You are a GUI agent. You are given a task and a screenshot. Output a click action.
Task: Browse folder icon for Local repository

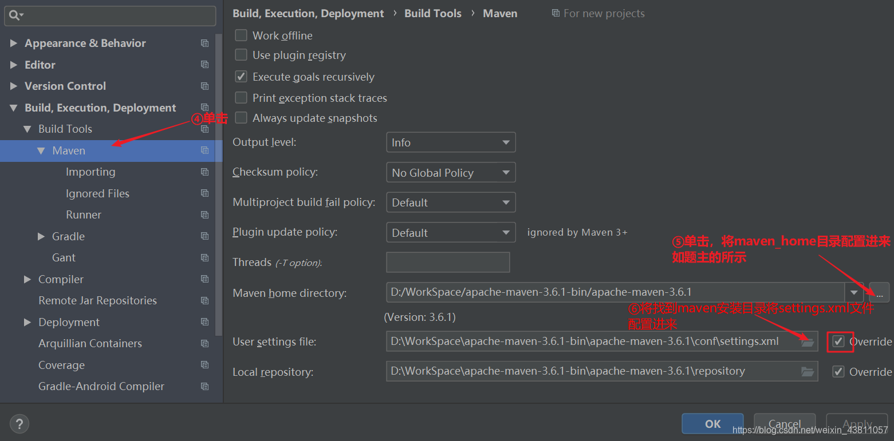(x=808, y=371)
